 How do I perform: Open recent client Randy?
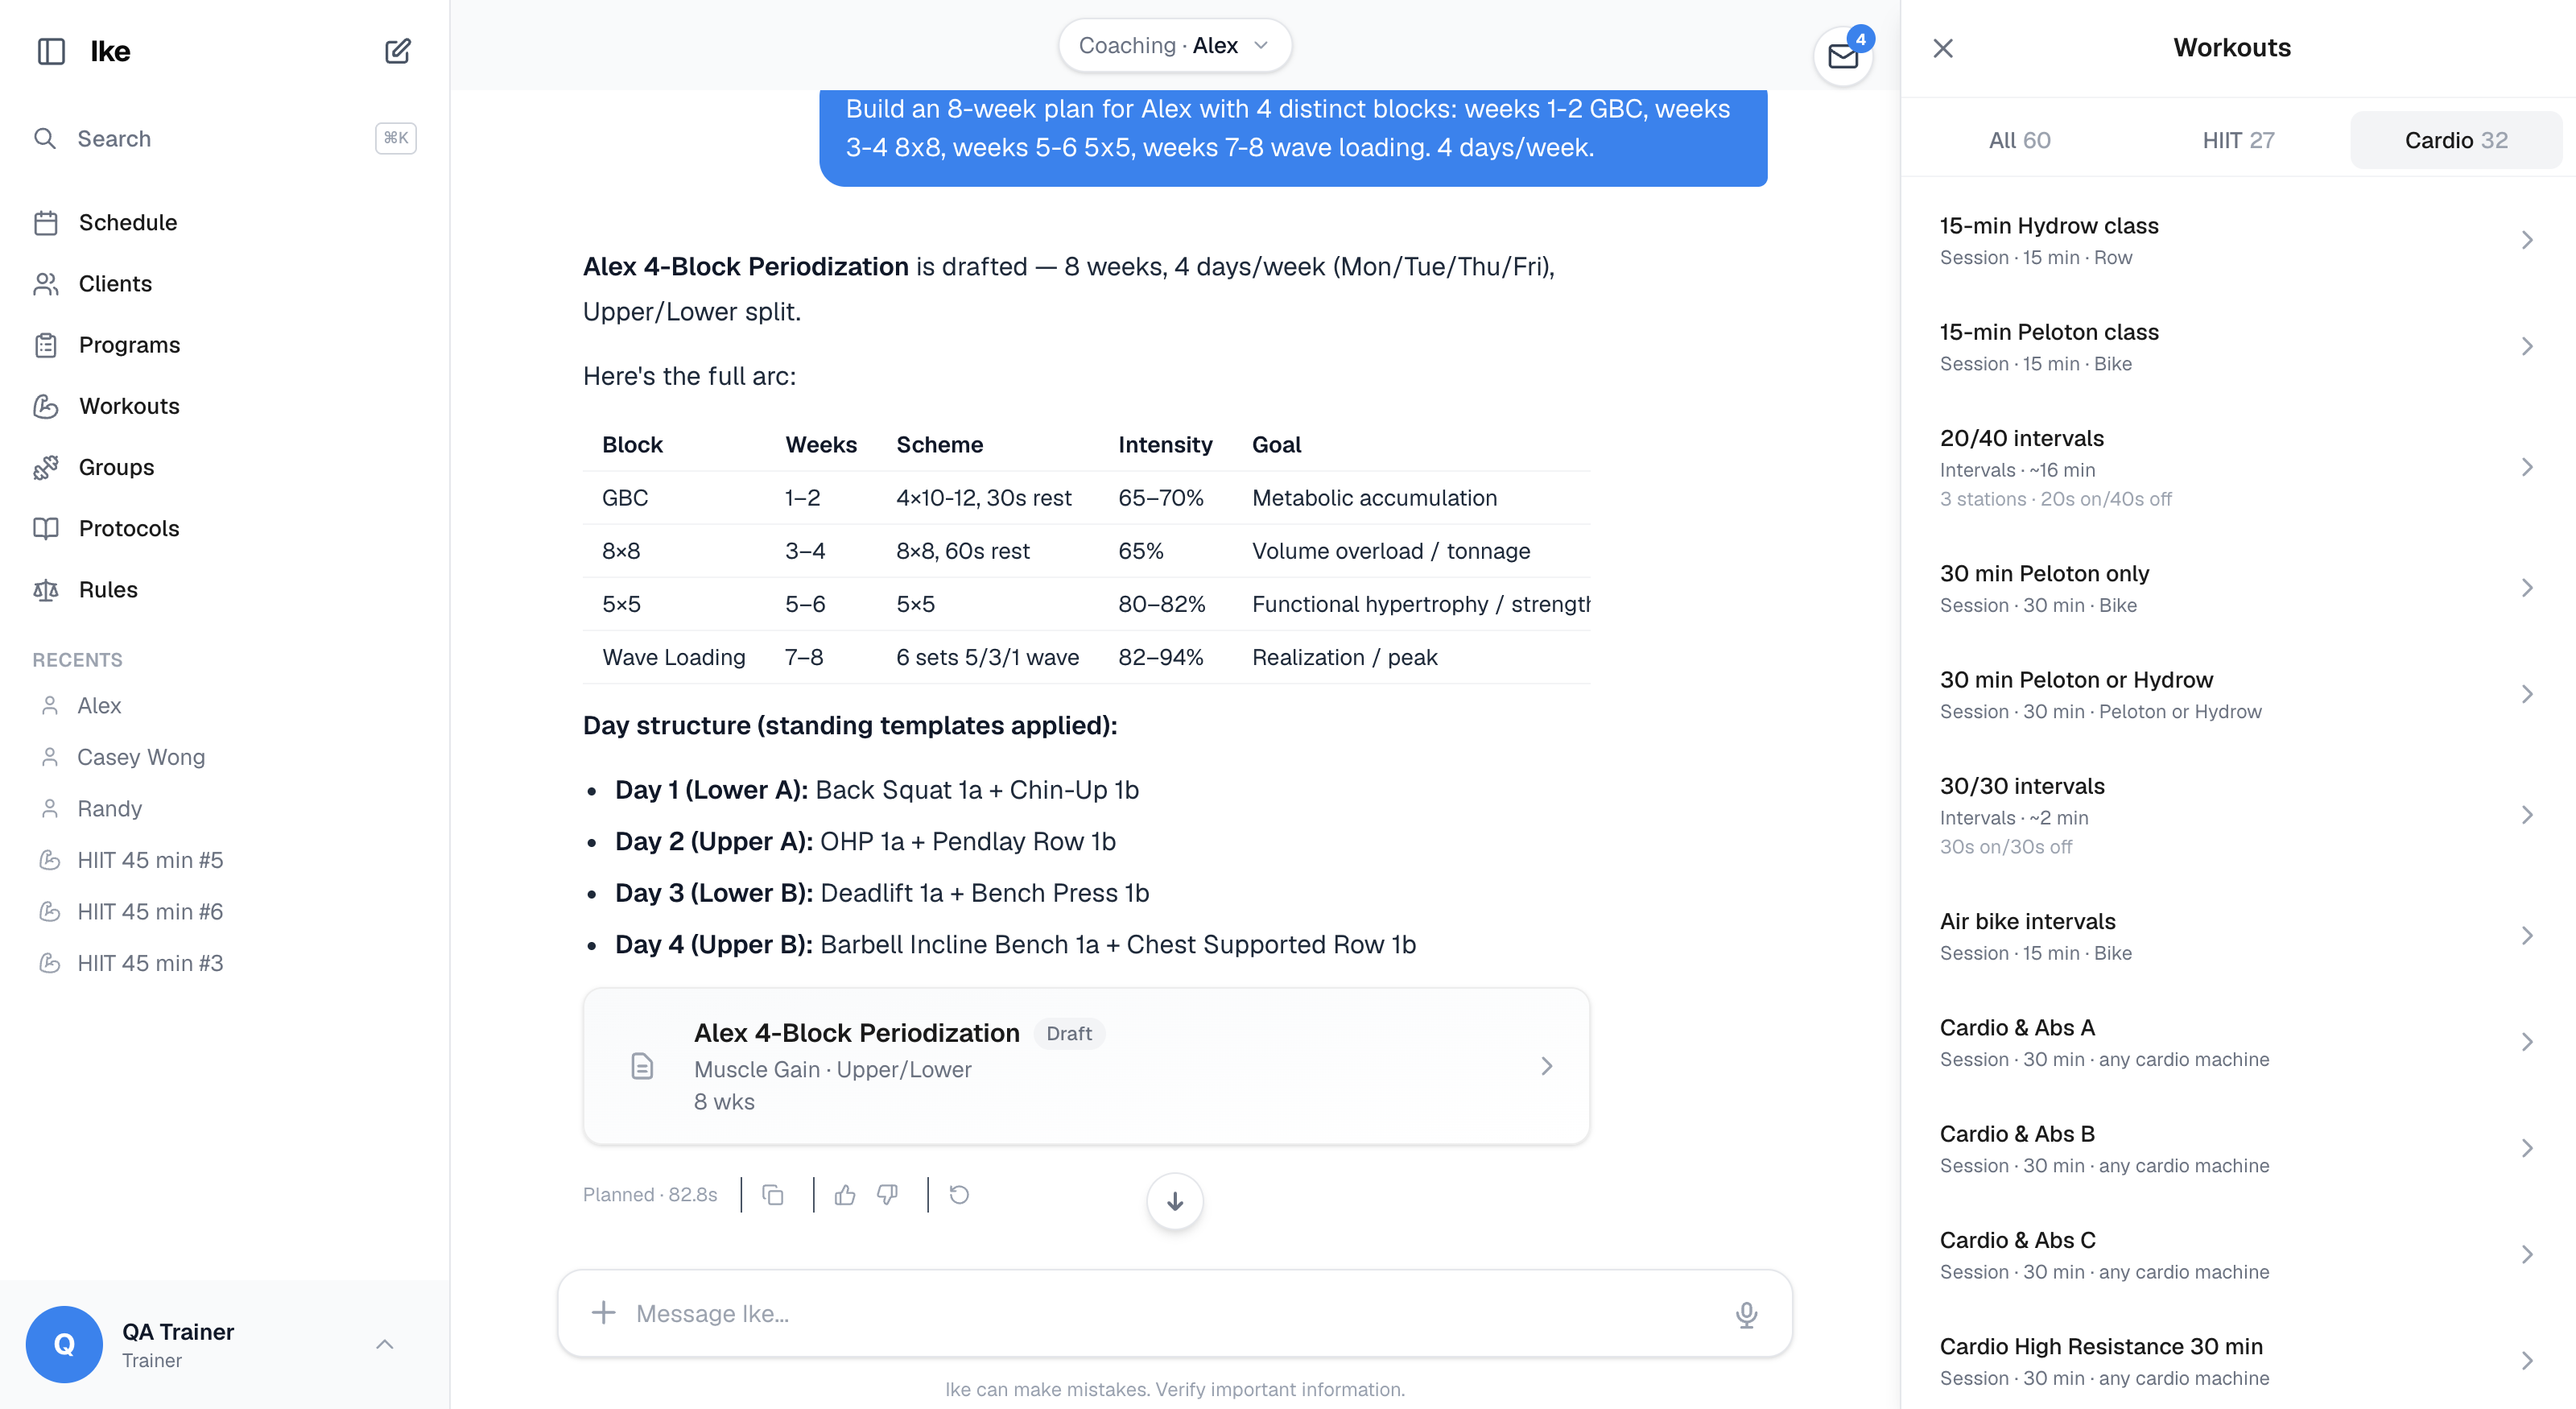coord(225,808)
